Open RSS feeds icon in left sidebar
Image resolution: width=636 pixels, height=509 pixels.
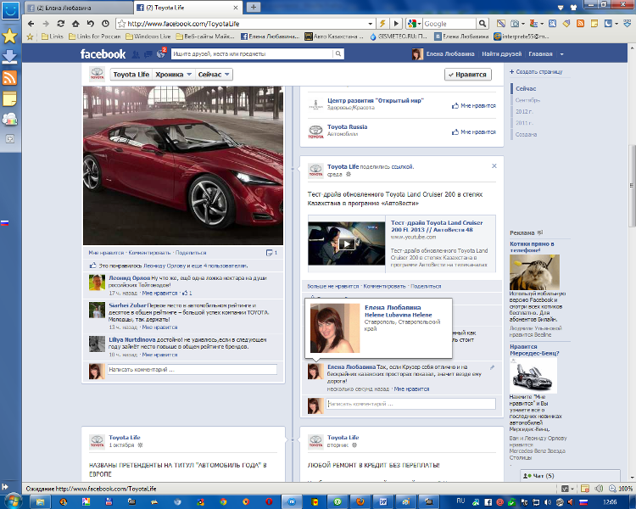[x=9, y=77]
